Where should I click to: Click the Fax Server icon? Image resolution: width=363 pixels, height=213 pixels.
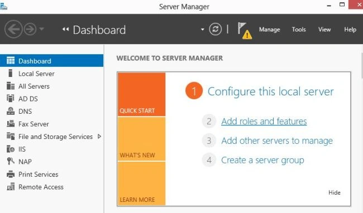11,124
